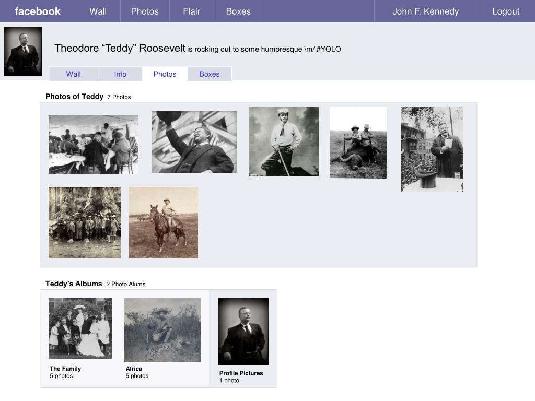Click the 5 photos text under Africa
The width and height of the screenshot is (535, 401).
137,376
